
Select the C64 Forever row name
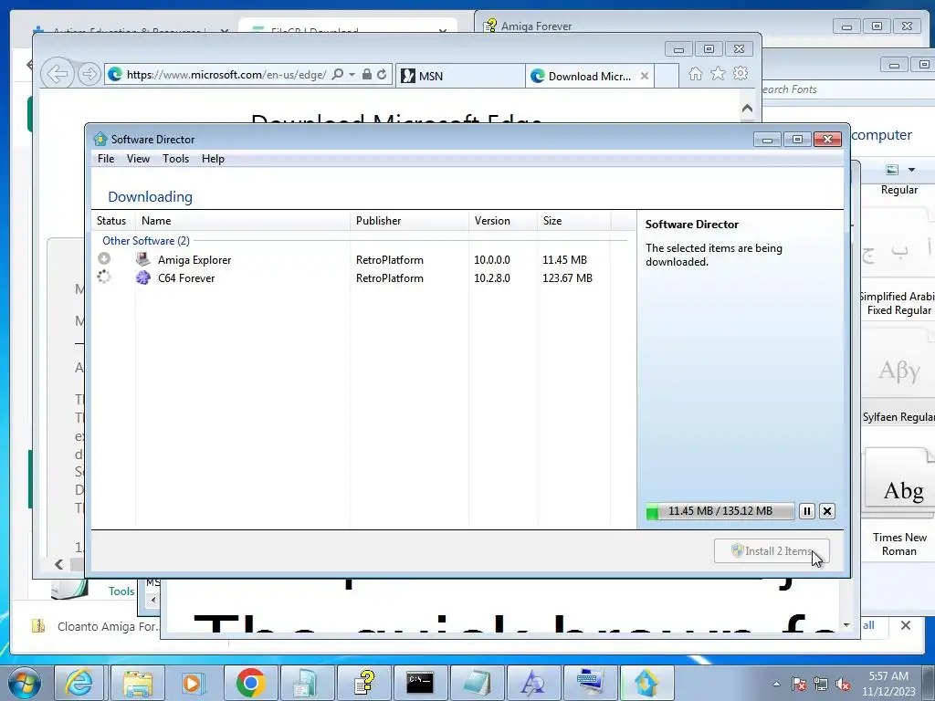click(186, 277)
